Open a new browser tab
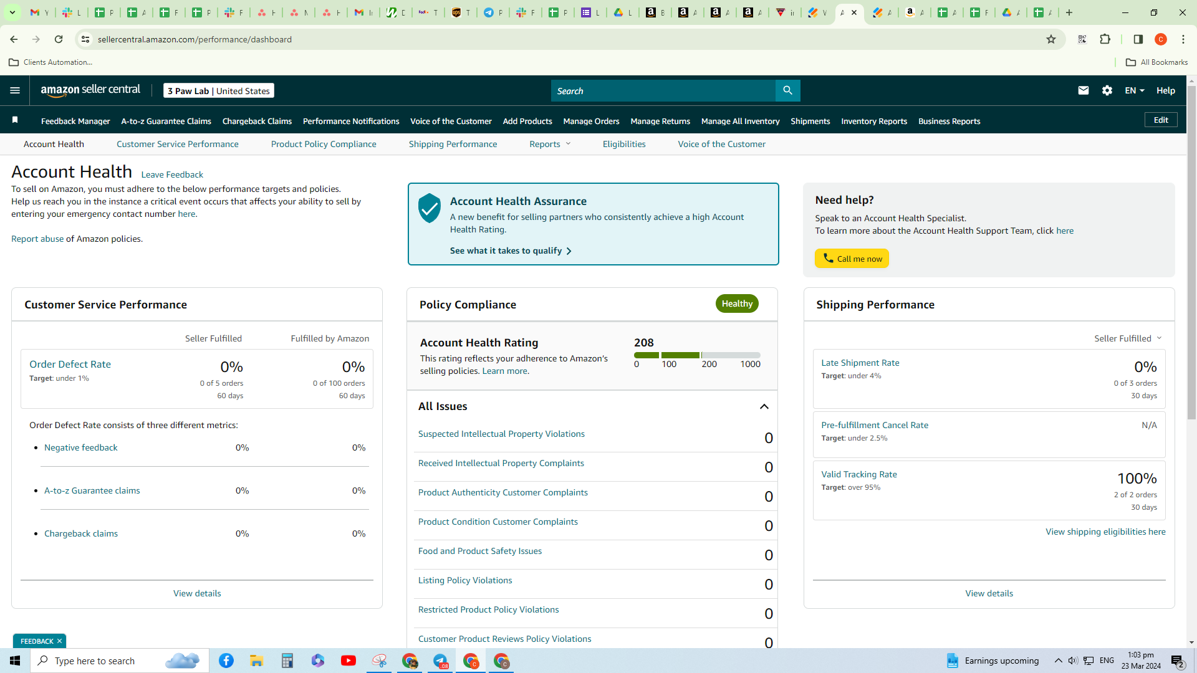The width and height of the screenshot is (1197, 673). click(x=1069, y=12)
